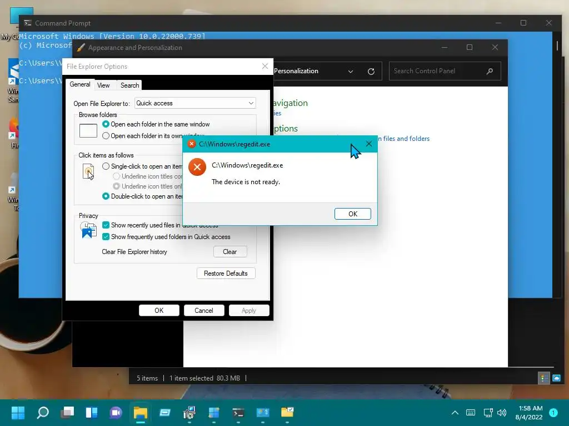
Task: Open volume control in system tray
Action: [x=502, y=413]
